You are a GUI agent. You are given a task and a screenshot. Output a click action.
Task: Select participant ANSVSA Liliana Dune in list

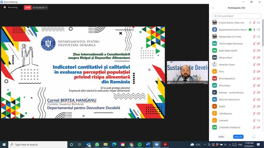coord(230,99)
